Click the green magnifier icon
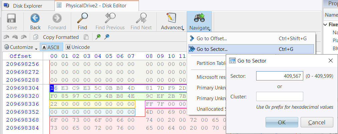338x134 pixels. (98, 37)
